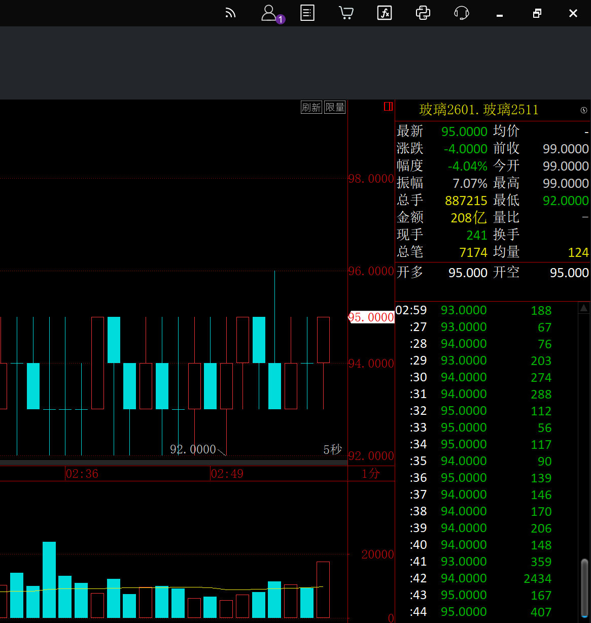The width and height of the screenshot is (591, 623).
Task: Click the 1分 interval label
Action: click(370, 474)
